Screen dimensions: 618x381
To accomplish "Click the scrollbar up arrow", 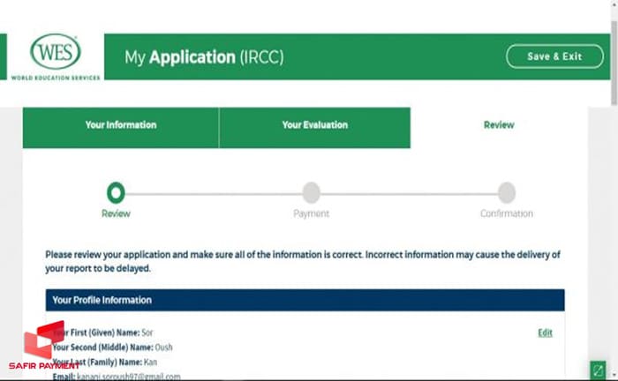I will pyautogui.click(x=613, y=5).
